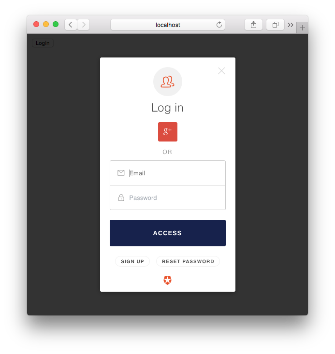Open a new tab with plus button
335x354 pixels.
click(x=302, y=28)
